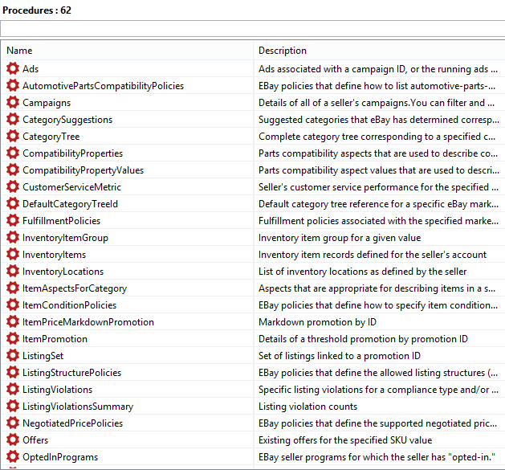505x470 pixels.
Task: Click the gear icon beside Offers
Action: [x=13, y=440]
